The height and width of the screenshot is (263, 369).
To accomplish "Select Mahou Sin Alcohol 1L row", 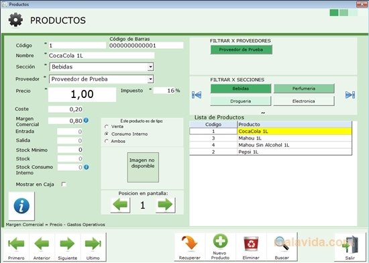I will coord(295,145).
